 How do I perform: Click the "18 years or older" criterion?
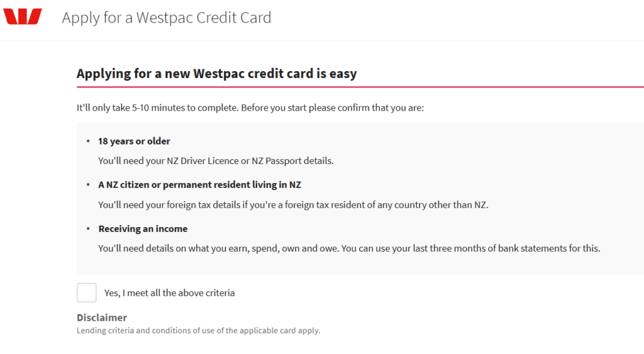tap(134, 141)
